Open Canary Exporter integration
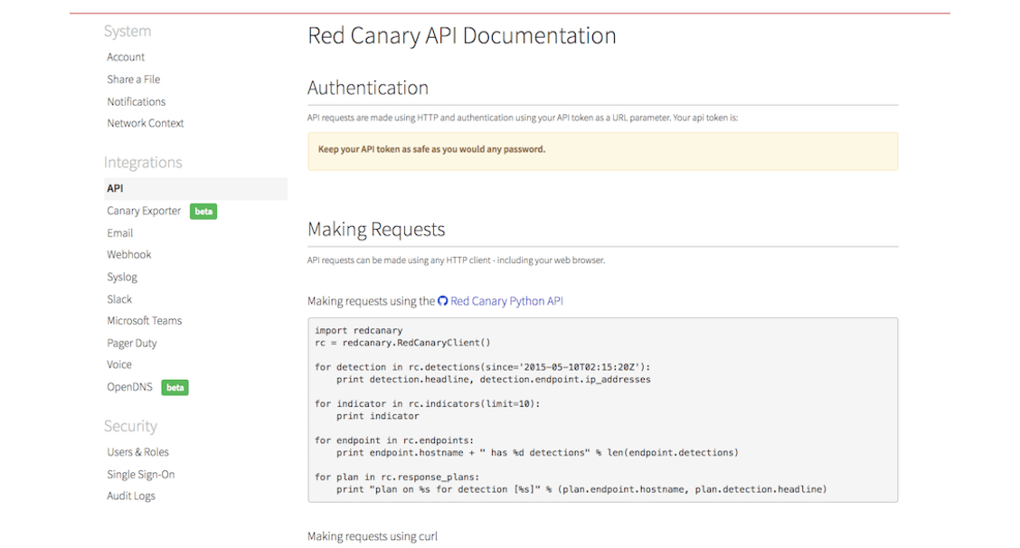The width and height of the screenshot is (1020, 548). coord(144,211)
